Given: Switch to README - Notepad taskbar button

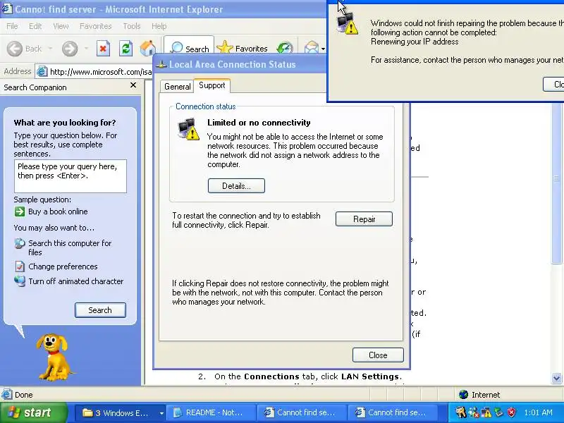Looking at the screenshot, I should pos(211,412).
